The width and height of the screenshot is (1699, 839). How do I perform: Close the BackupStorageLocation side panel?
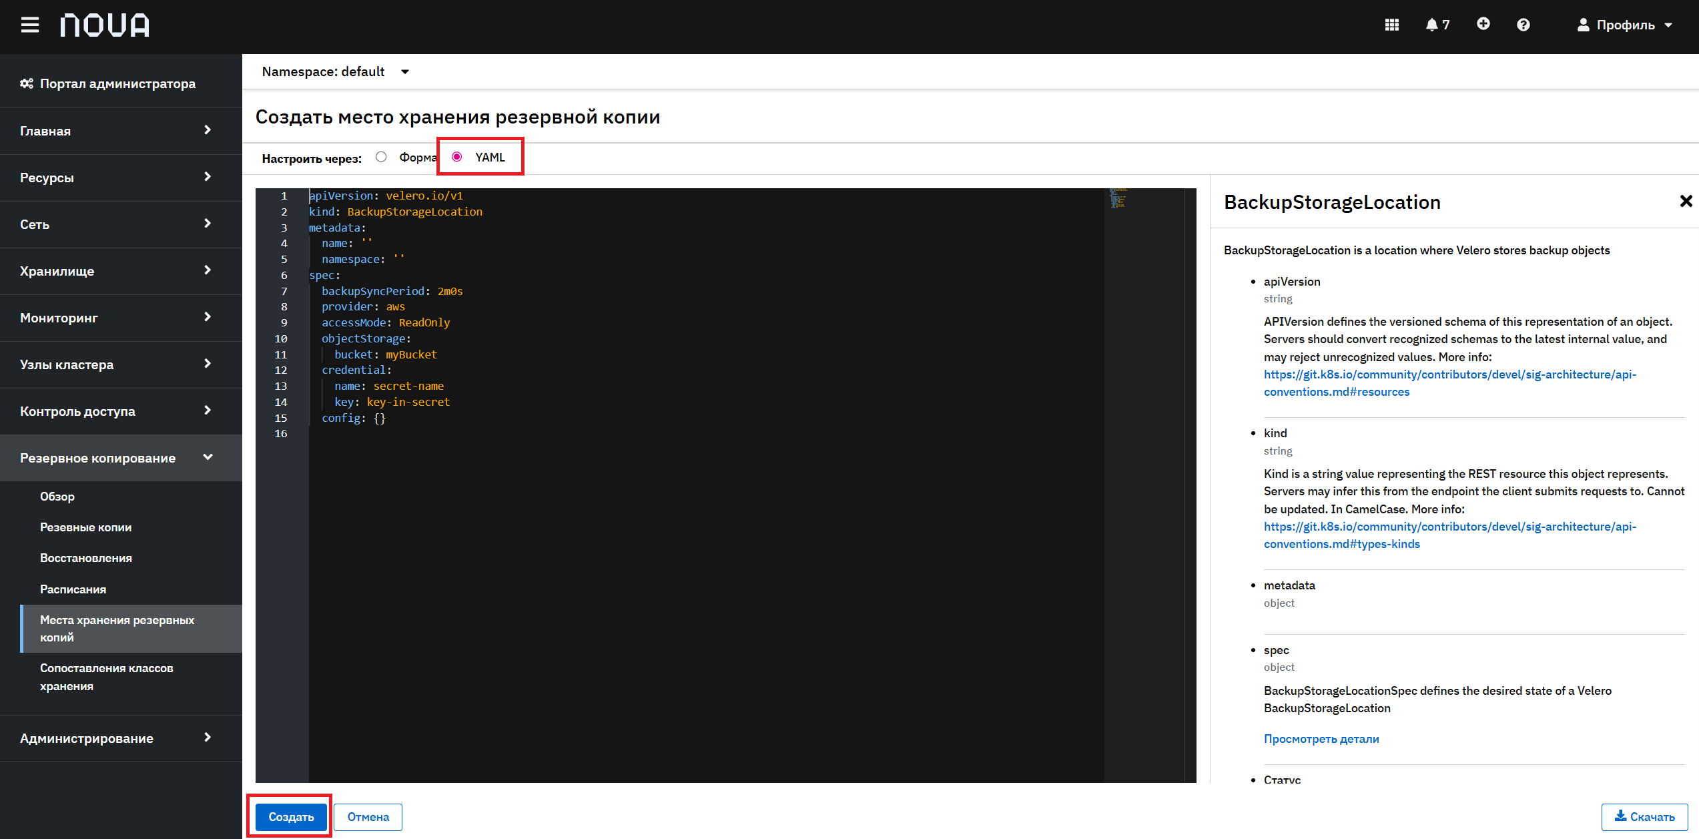tap(1686, 201)
